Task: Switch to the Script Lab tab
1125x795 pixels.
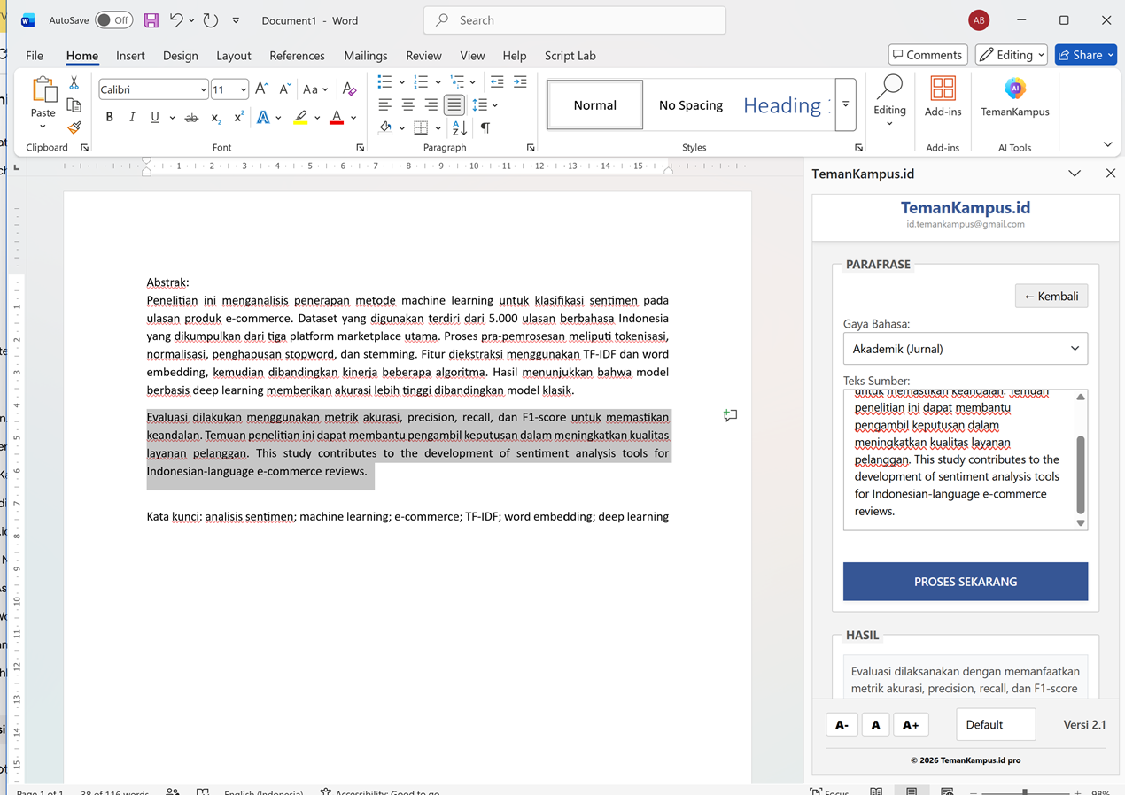Action: [570, 55]
